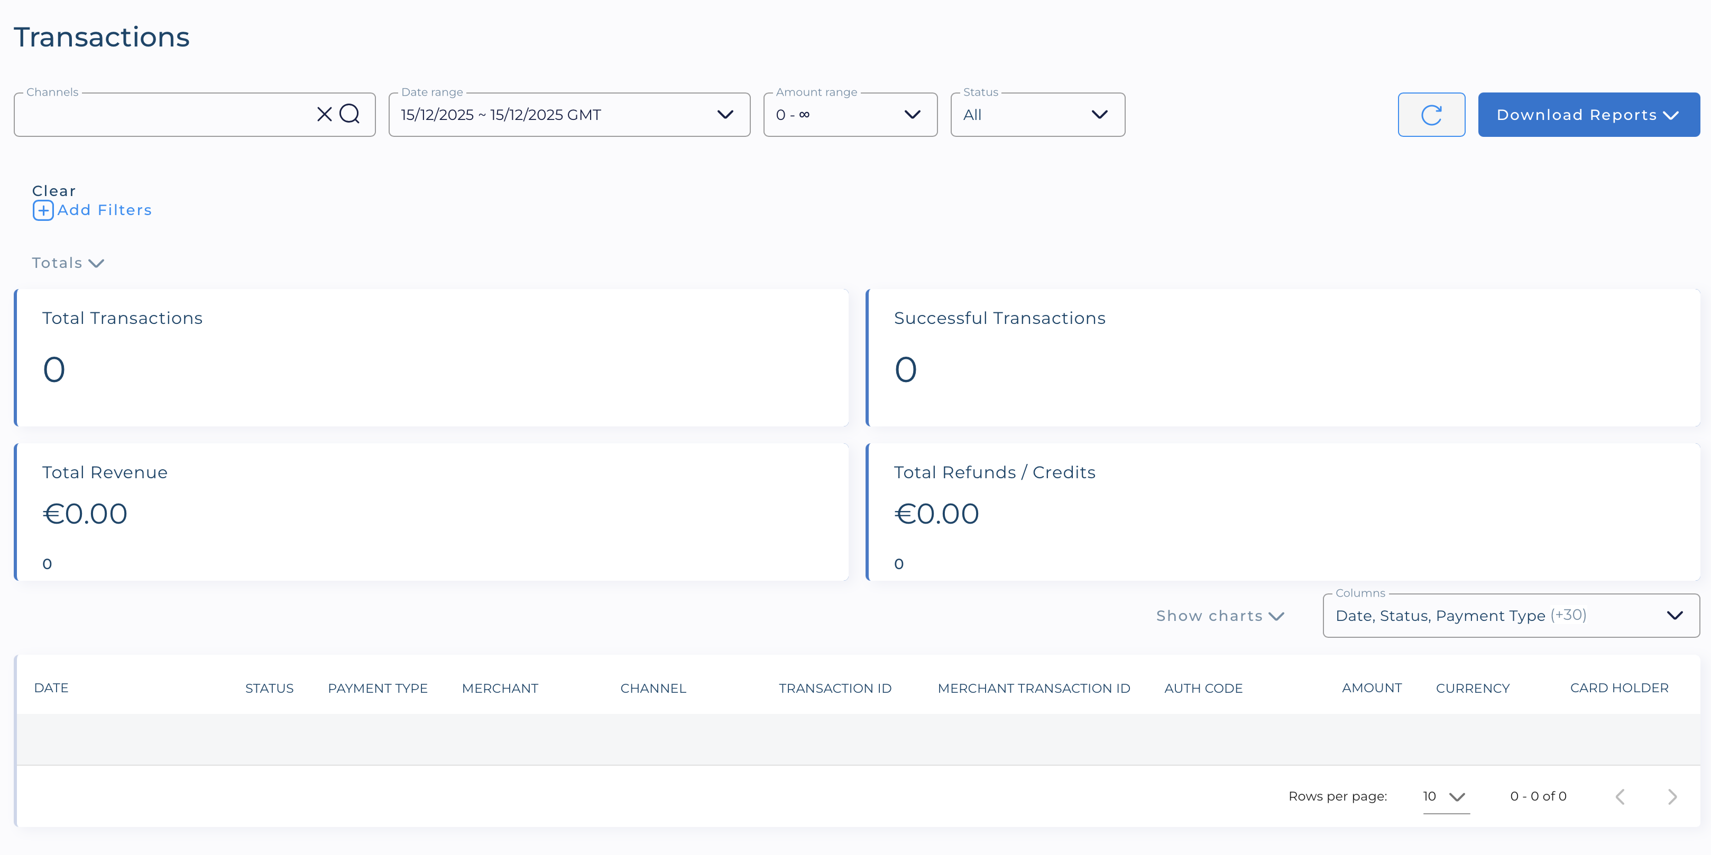Sort by STATUS column header
The width and height of the screenshot is (1711, 855).
coord(269,689)
